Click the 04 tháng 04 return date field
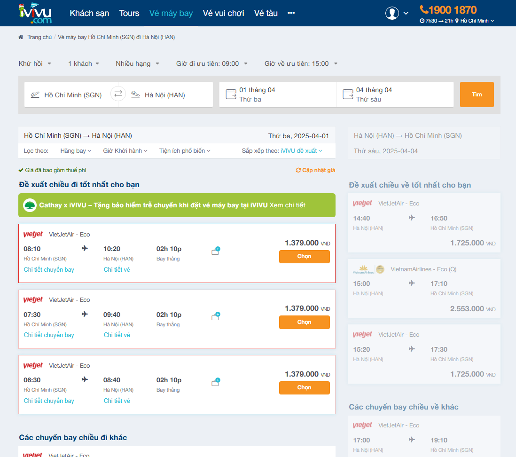Screen dimensions: 516x457 [x=395, y=95]
